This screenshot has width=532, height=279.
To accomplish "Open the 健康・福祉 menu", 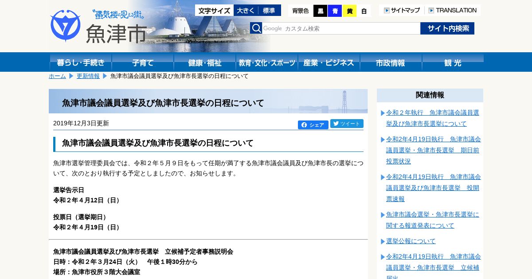I will click(x=205, y=62).
